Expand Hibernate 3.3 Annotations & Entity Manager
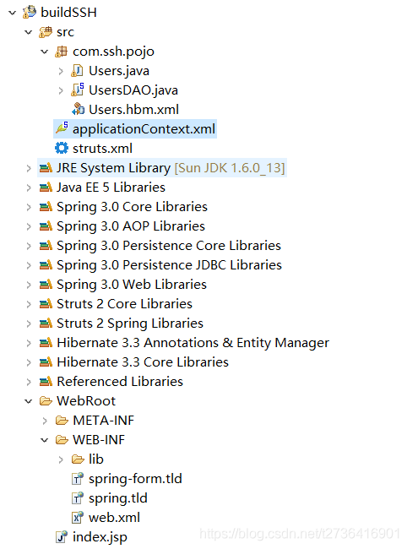Image resolution: width=407 pixels, height=549 pixels. click(x=29, y=343)
